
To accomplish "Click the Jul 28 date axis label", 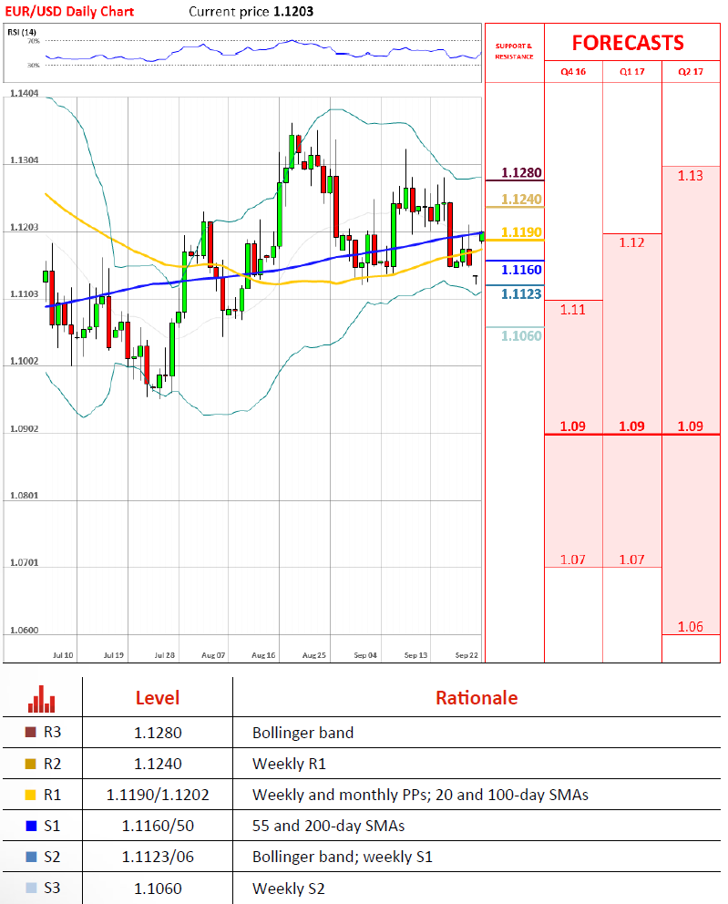I will (x=164, y=655).
